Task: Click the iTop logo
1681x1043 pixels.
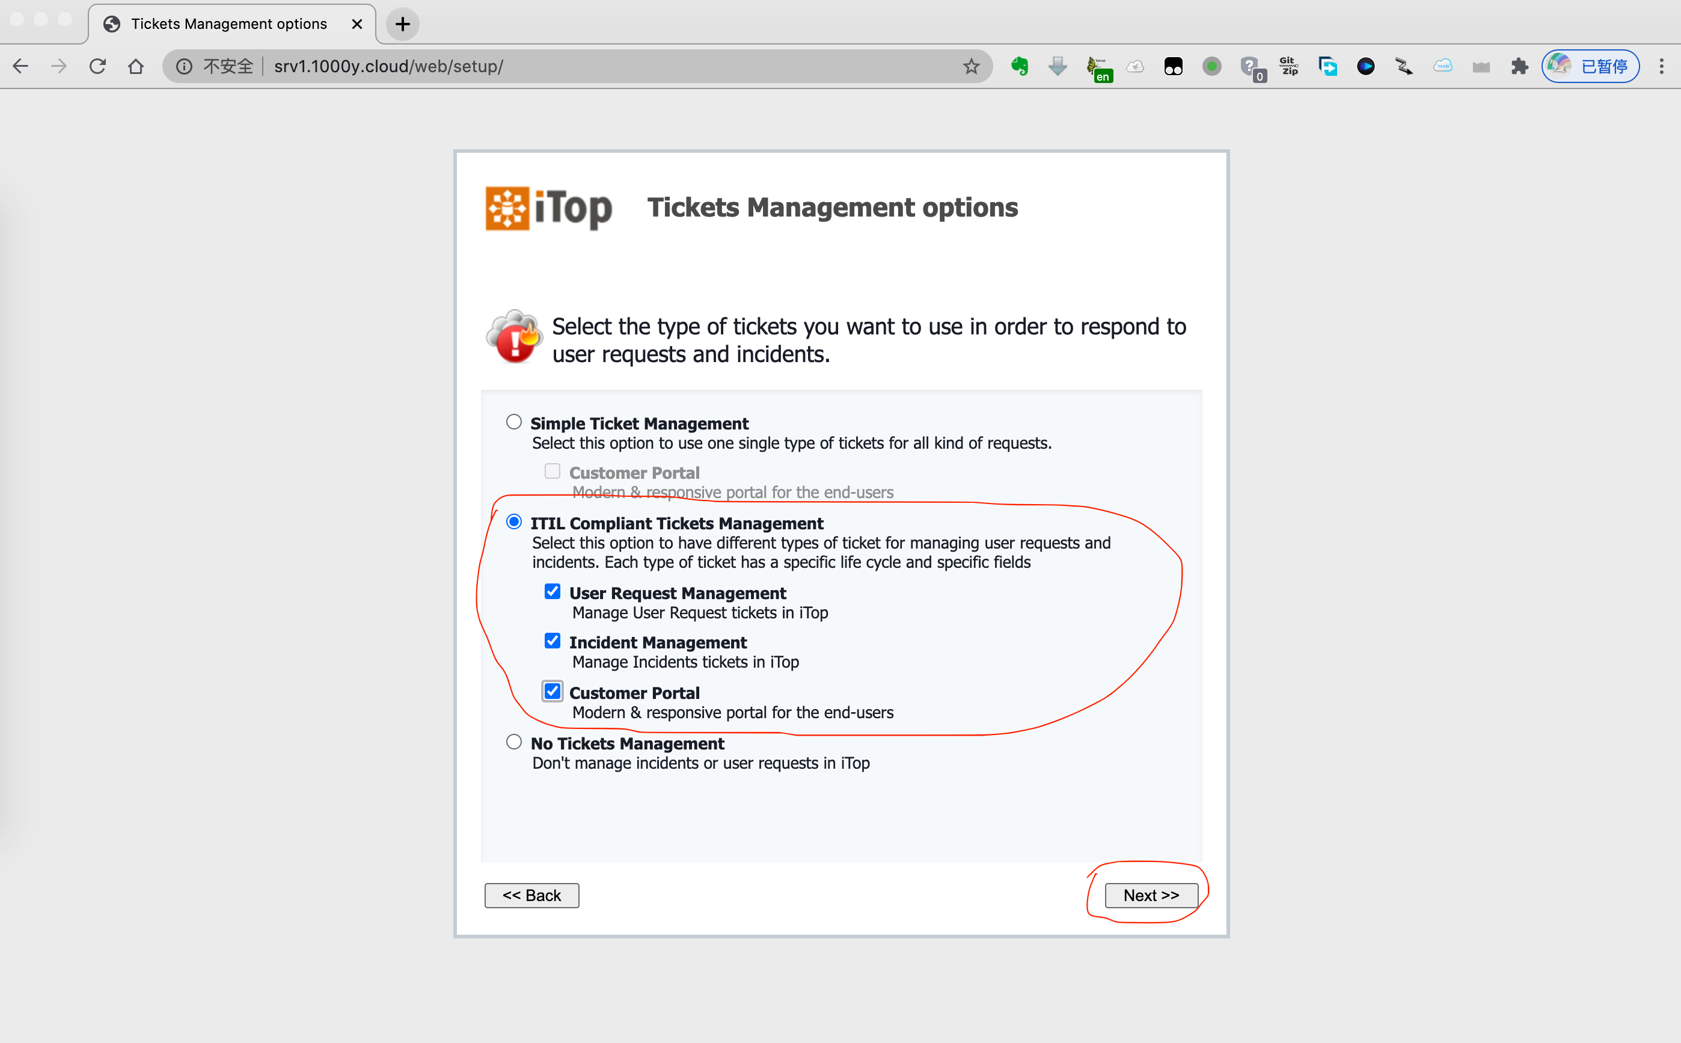Action: [x=549, y=208]
